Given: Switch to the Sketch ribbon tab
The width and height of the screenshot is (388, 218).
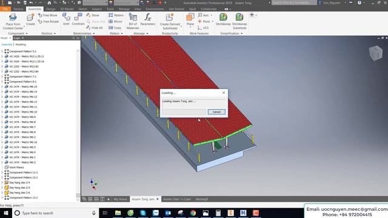Looking at the screenshot, I should tap(82, 9).
